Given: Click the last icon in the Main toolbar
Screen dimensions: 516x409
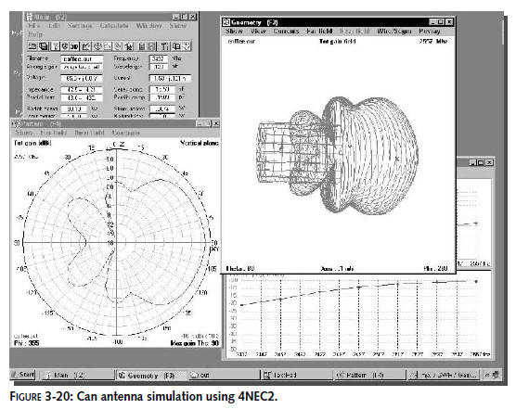Looking at the screenshot, I should pos(187,46).
